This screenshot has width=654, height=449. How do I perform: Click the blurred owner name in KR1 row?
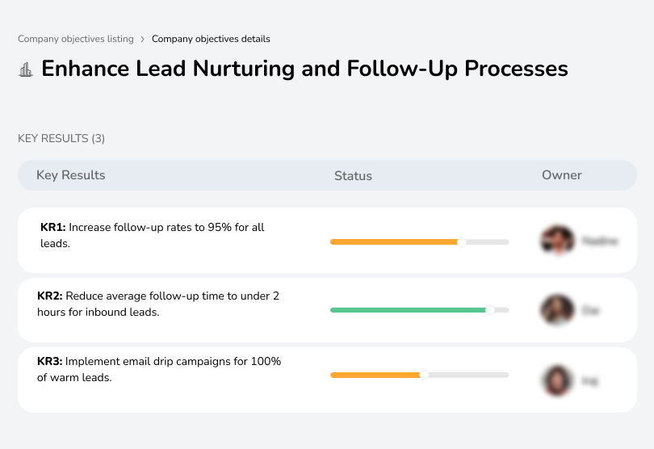(600, 241)
